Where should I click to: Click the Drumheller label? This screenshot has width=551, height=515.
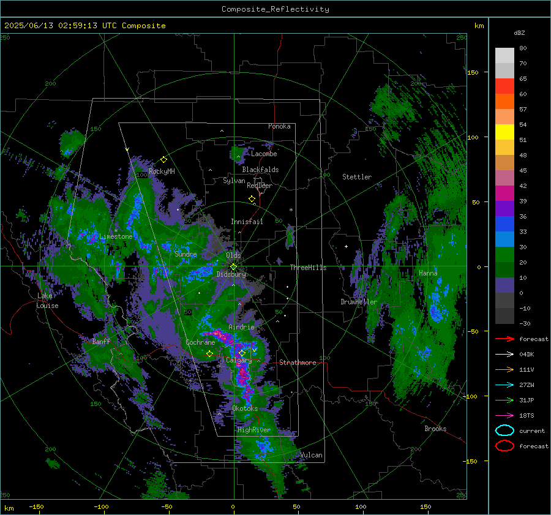pyautogui.click(x=359, y=302)
